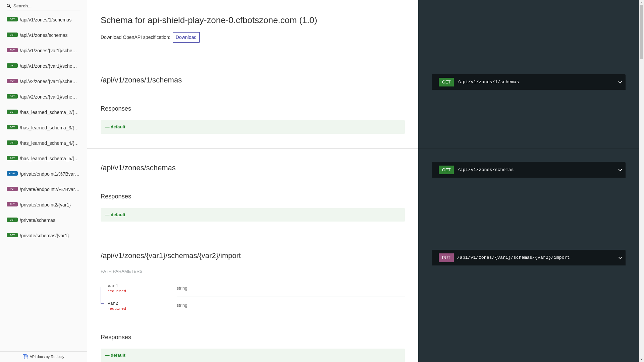Select PUT /api/v2/zones/{var1}/sche… sidebar item

(44, 81)
